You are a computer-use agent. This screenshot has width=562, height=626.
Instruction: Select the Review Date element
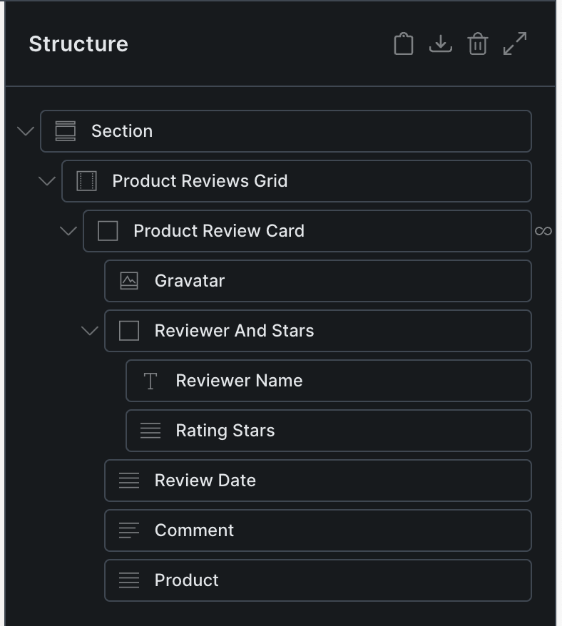205,481
